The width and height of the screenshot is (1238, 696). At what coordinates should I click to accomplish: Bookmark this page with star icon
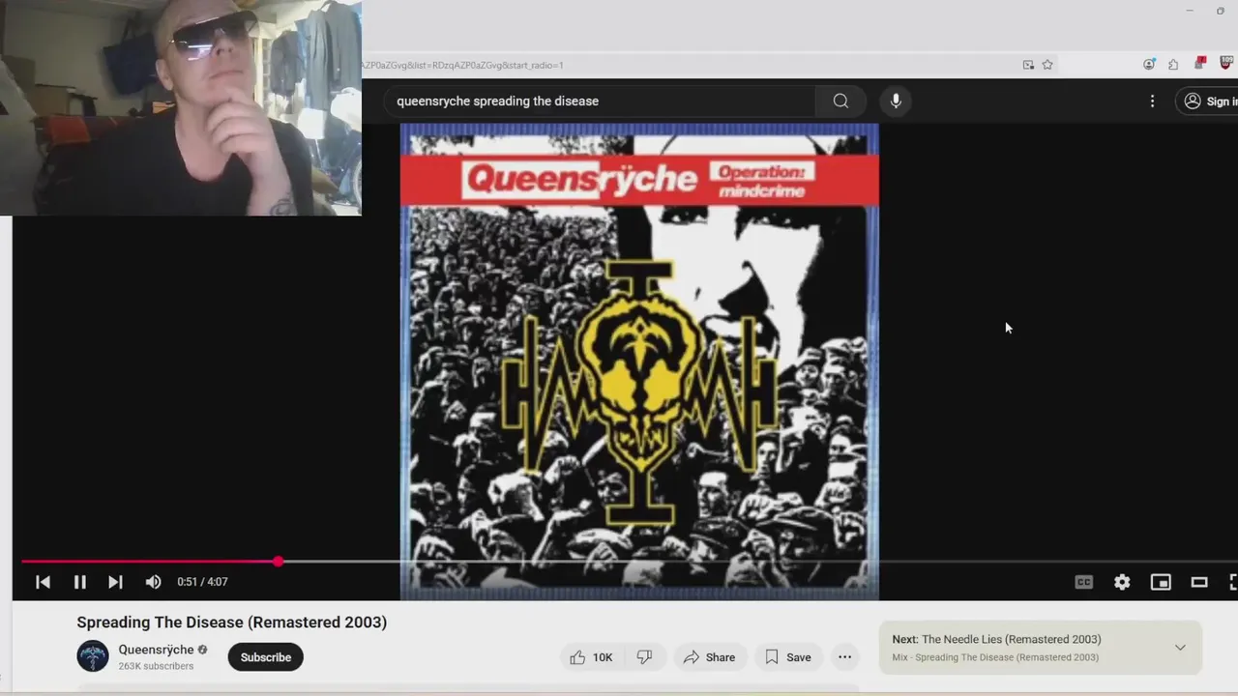(x=1047, y=65)
